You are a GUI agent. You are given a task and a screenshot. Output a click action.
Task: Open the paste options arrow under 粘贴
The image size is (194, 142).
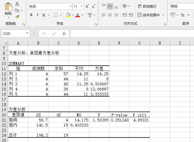coord(8,17)
